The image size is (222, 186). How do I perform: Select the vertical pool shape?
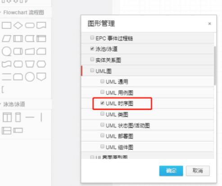(7, 117)
